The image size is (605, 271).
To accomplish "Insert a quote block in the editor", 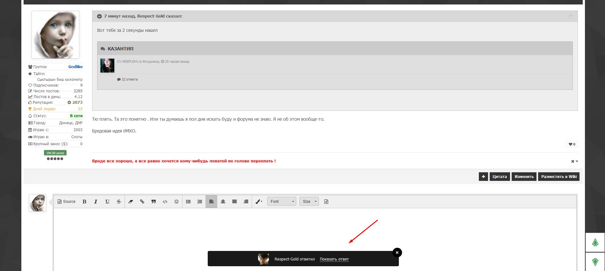I will pos(154,202).
